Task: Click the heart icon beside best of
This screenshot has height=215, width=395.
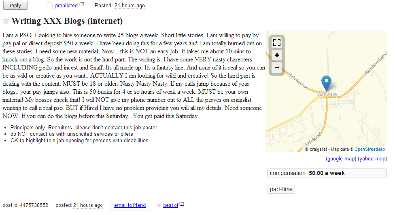Action: [x=159, y=206]
